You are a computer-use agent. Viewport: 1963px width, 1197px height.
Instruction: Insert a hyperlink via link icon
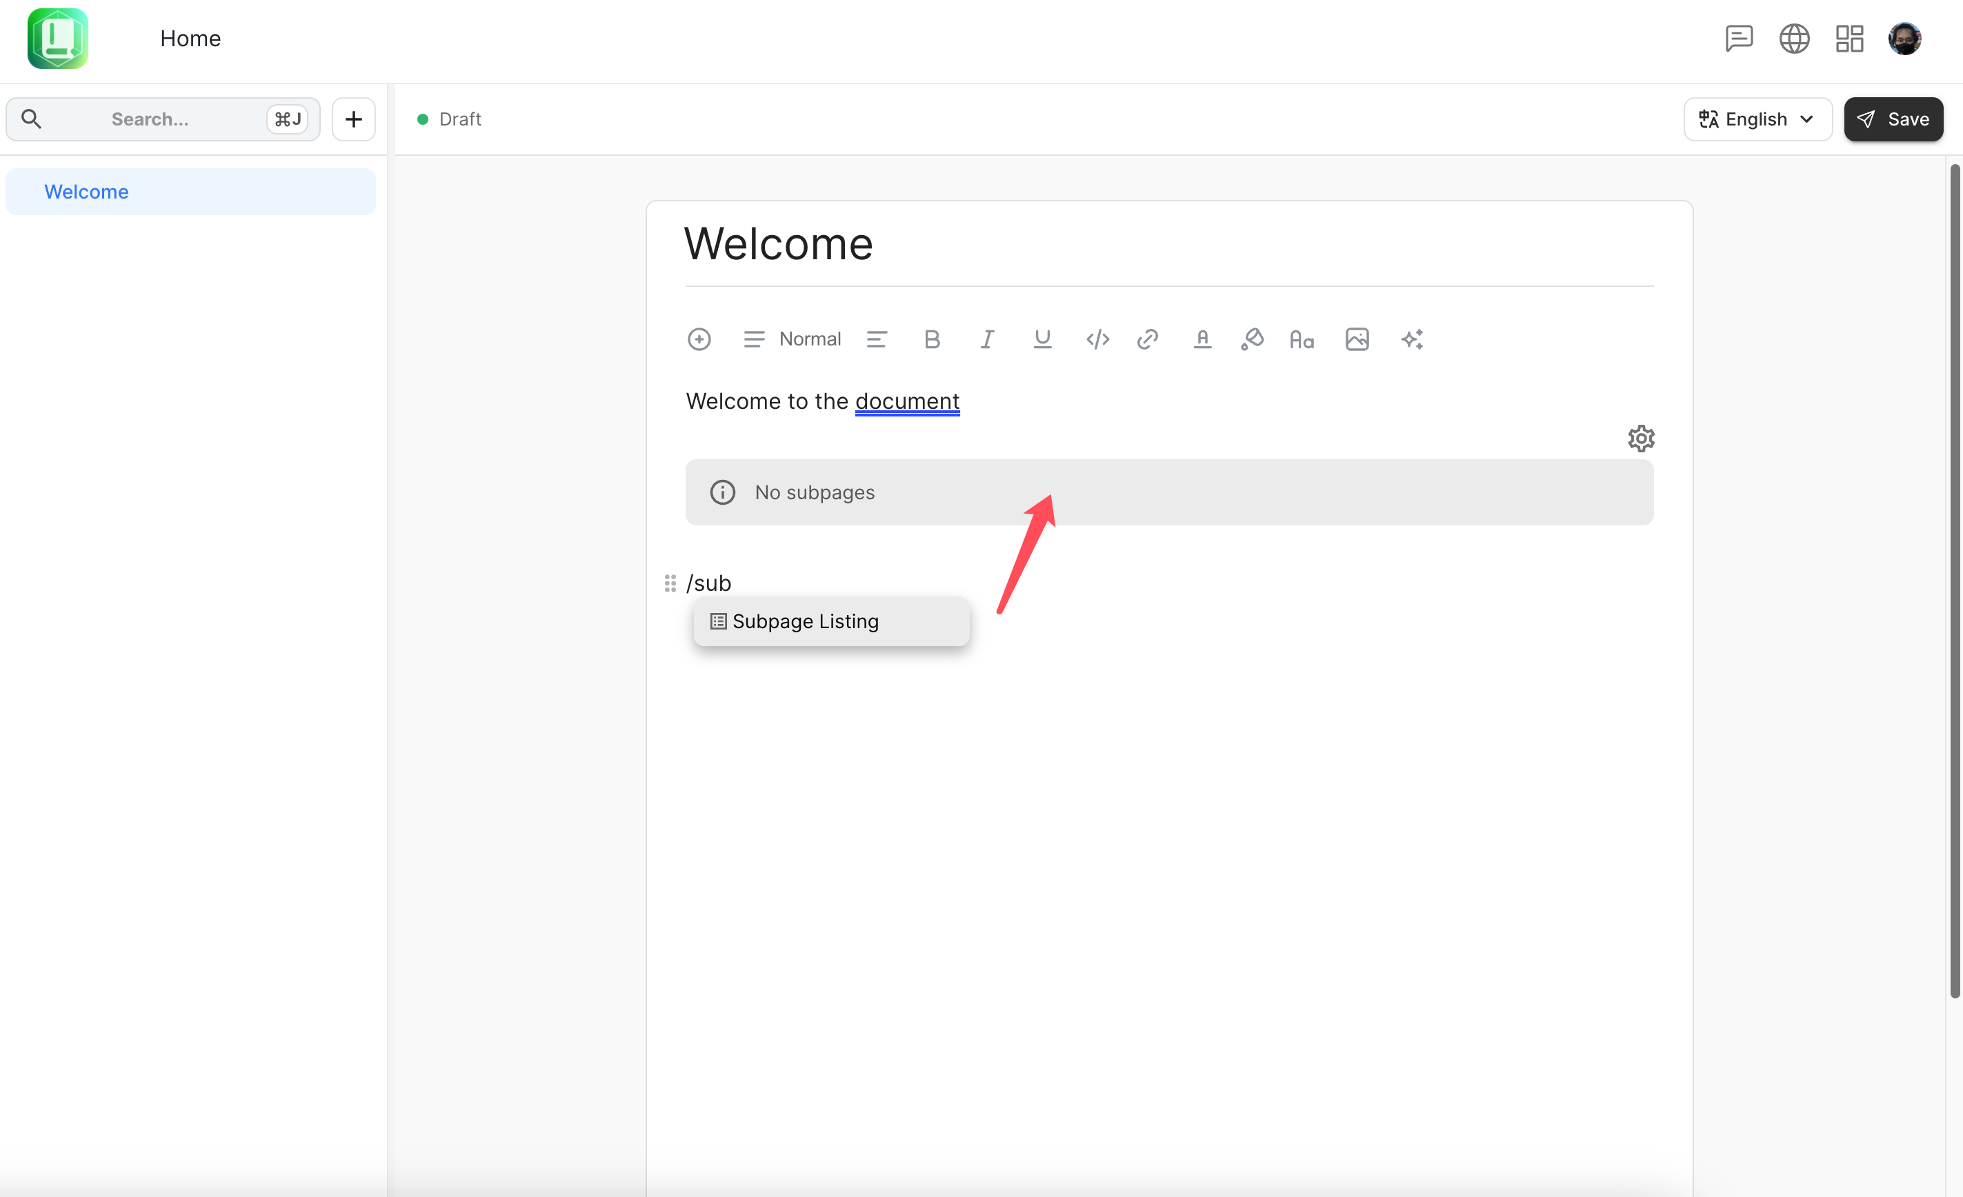pos(1147,339)
